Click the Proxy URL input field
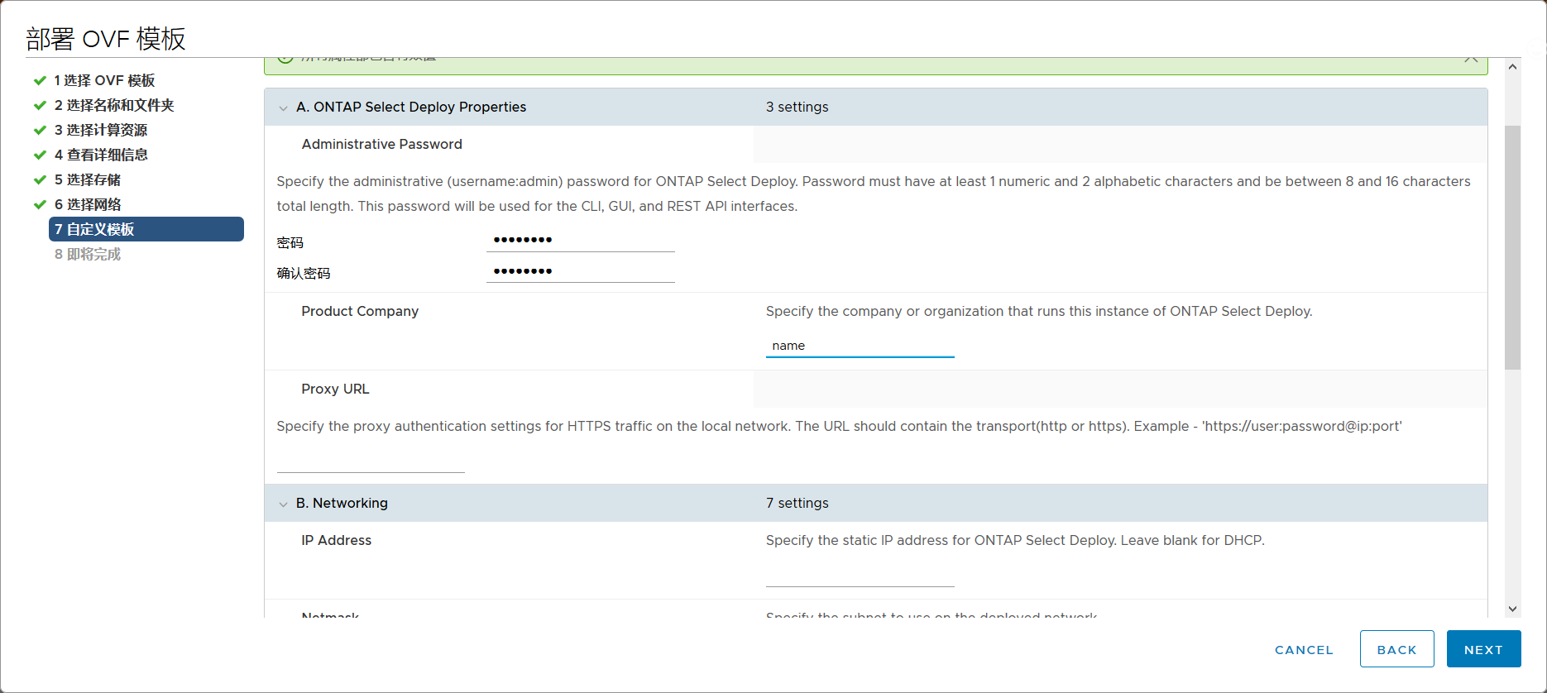Screen dimensions: 1547x693 (x=371, y=461)
